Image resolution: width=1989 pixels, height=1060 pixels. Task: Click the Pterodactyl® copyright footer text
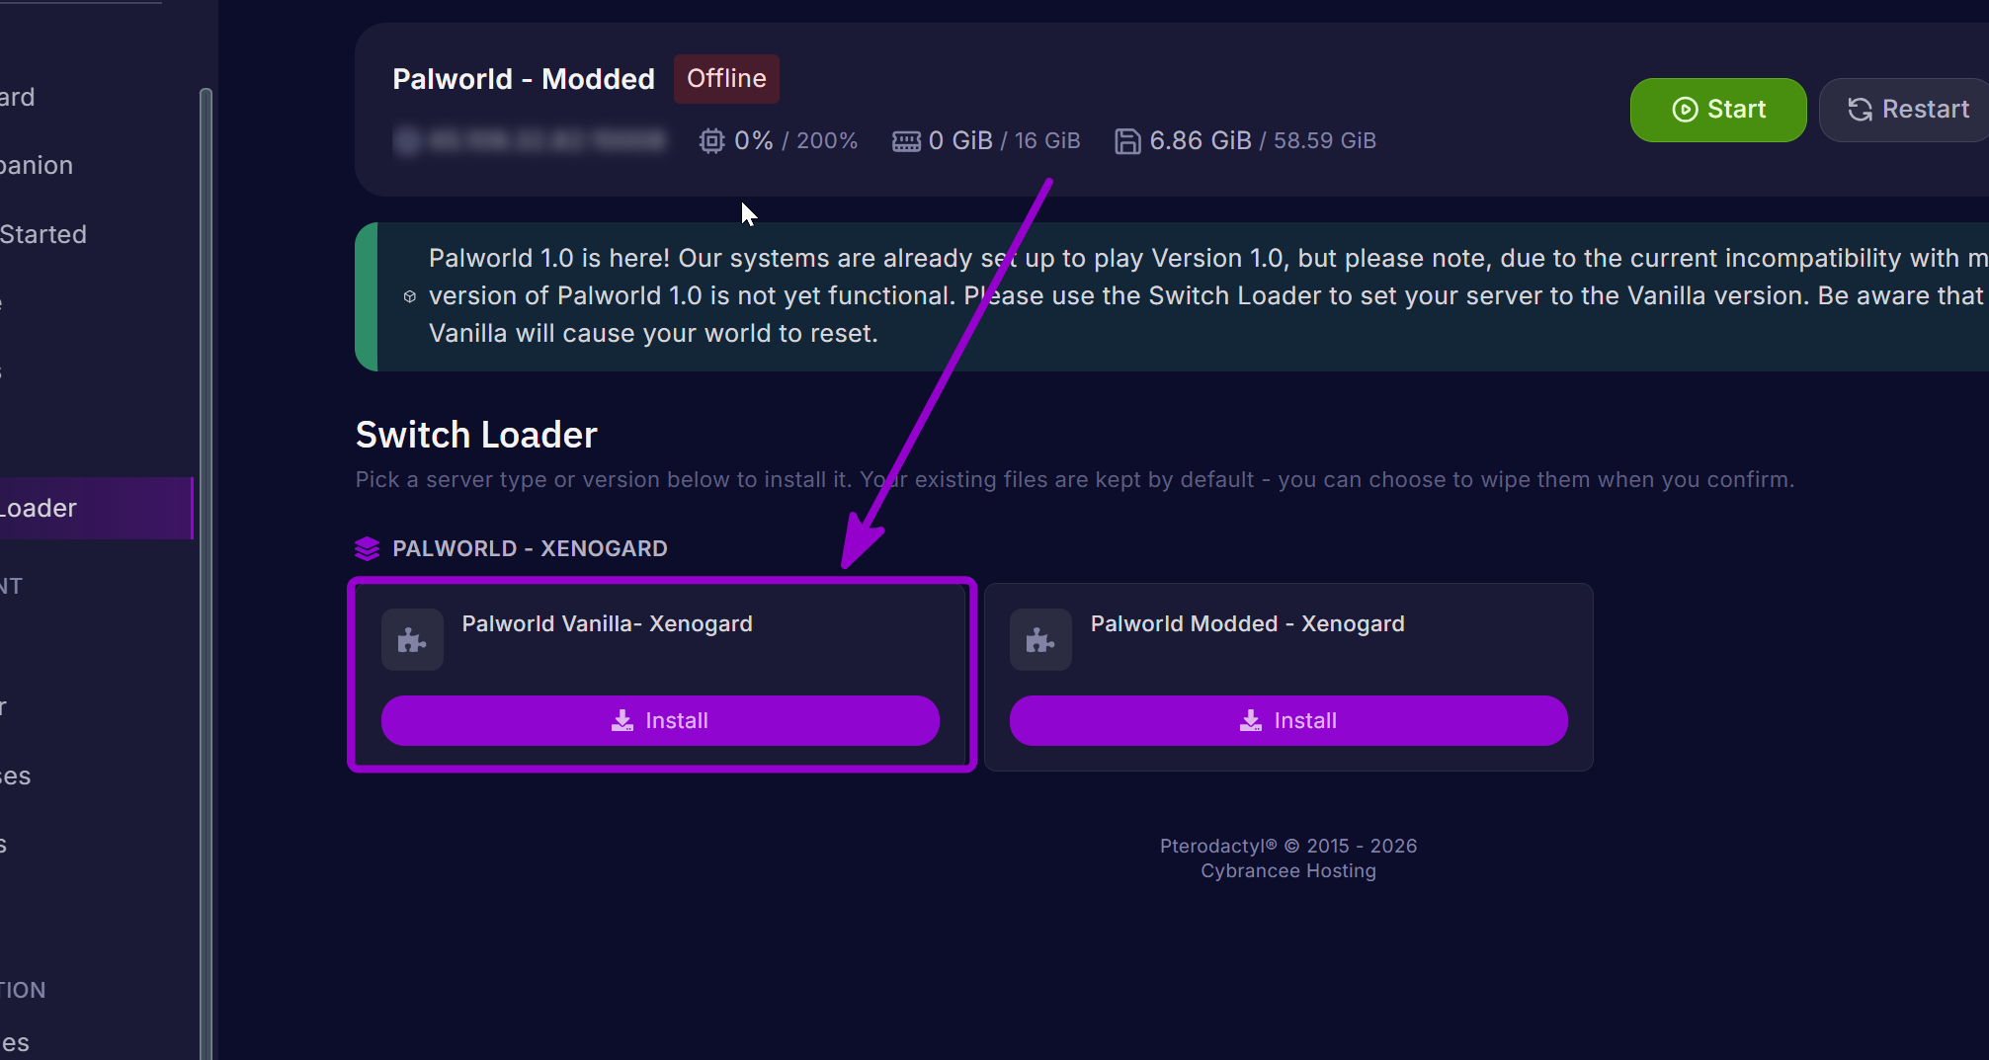coord(1288,847)
